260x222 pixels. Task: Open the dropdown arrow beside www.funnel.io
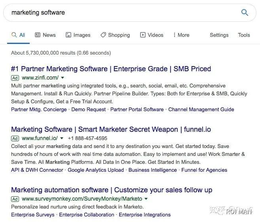coord(62,139)
